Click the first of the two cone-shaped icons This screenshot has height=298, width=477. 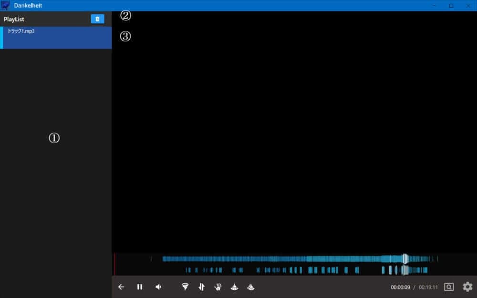pos(234,287)
